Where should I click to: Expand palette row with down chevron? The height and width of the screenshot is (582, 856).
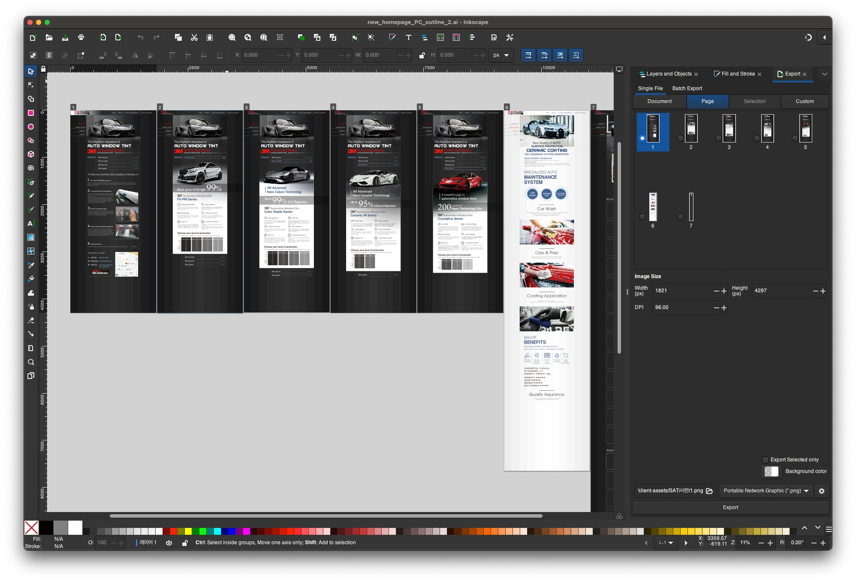pyautogui.click(x=817, y=528)
